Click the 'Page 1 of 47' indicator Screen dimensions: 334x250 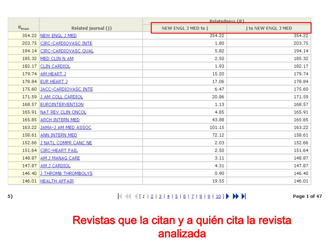[x=307, y=196]
